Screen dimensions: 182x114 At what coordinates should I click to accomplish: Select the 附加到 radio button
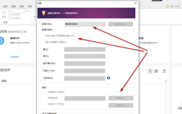pyautogui.click(x=46, y=98)
